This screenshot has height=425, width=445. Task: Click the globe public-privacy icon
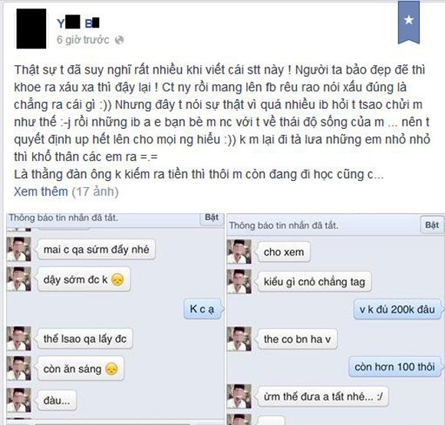119,40
